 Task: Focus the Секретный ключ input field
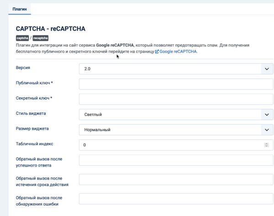(x=176, y=99)
